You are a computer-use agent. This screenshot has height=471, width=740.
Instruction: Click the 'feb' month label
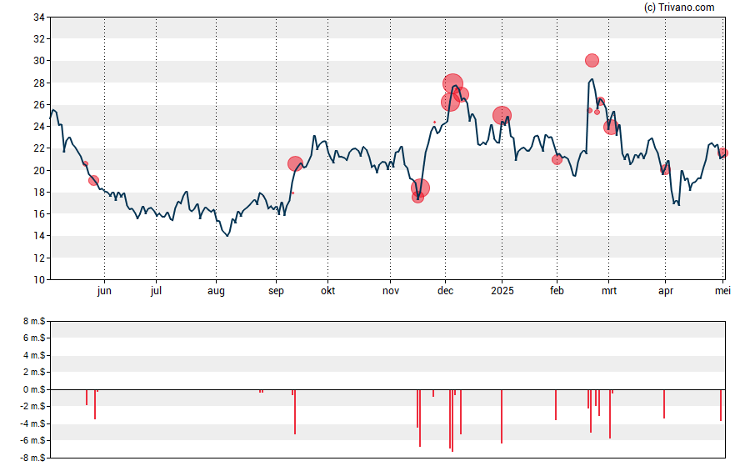(557, 291)
